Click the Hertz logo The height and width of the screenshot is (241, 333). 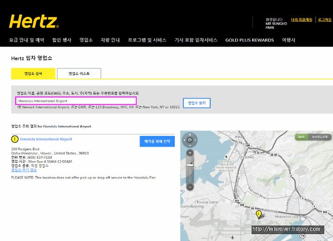click(x=34, y=21)
